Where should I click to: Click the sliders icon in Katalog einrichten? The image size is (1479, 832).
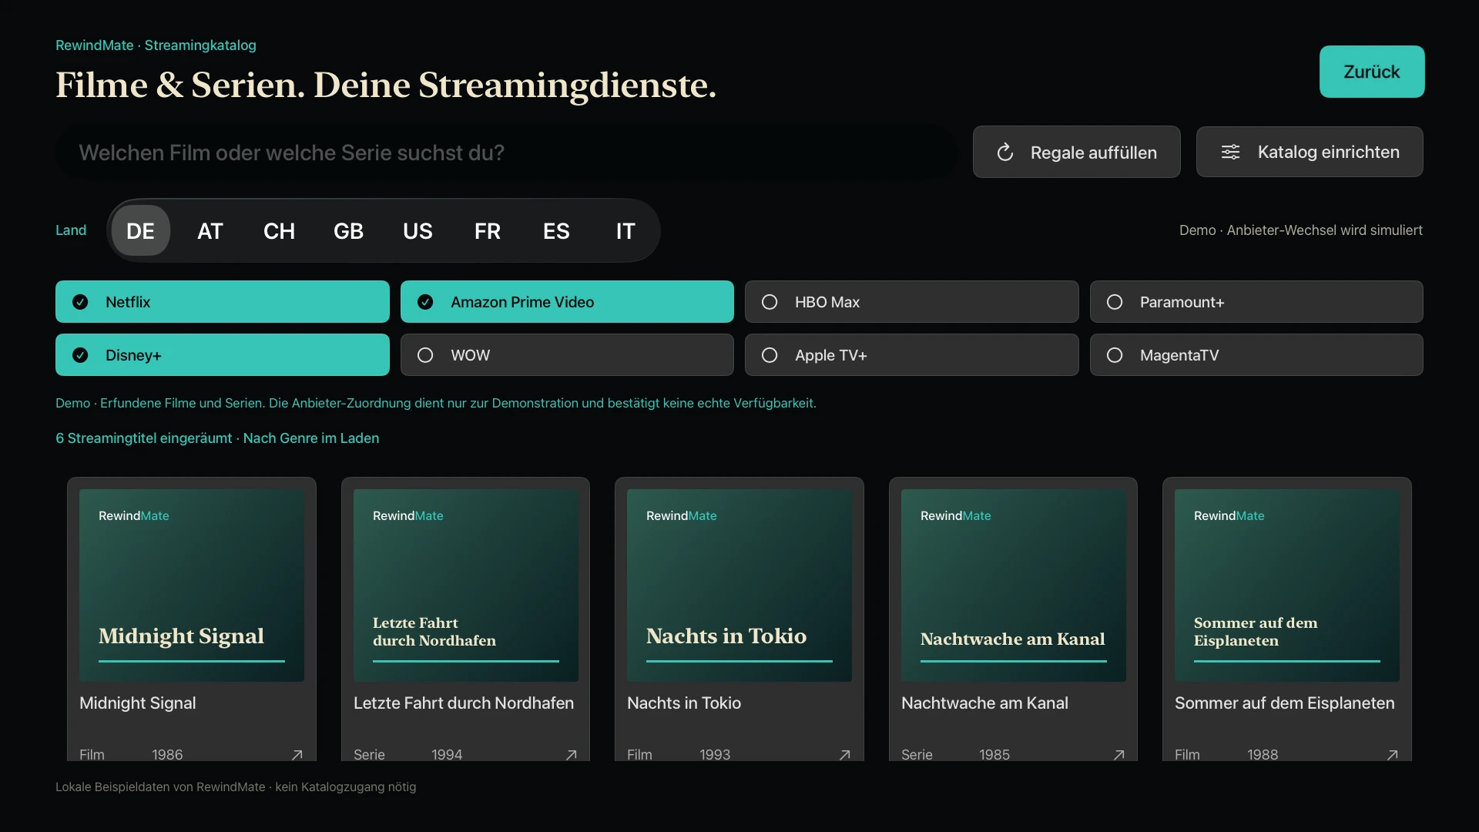[1231, 153]
